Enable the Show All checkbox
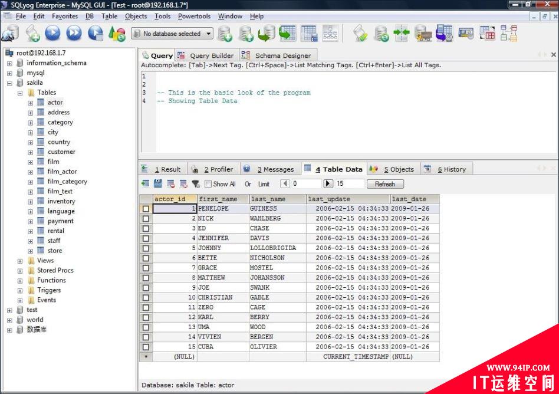Viewport: 559px width, 394px height. [208, 184]
